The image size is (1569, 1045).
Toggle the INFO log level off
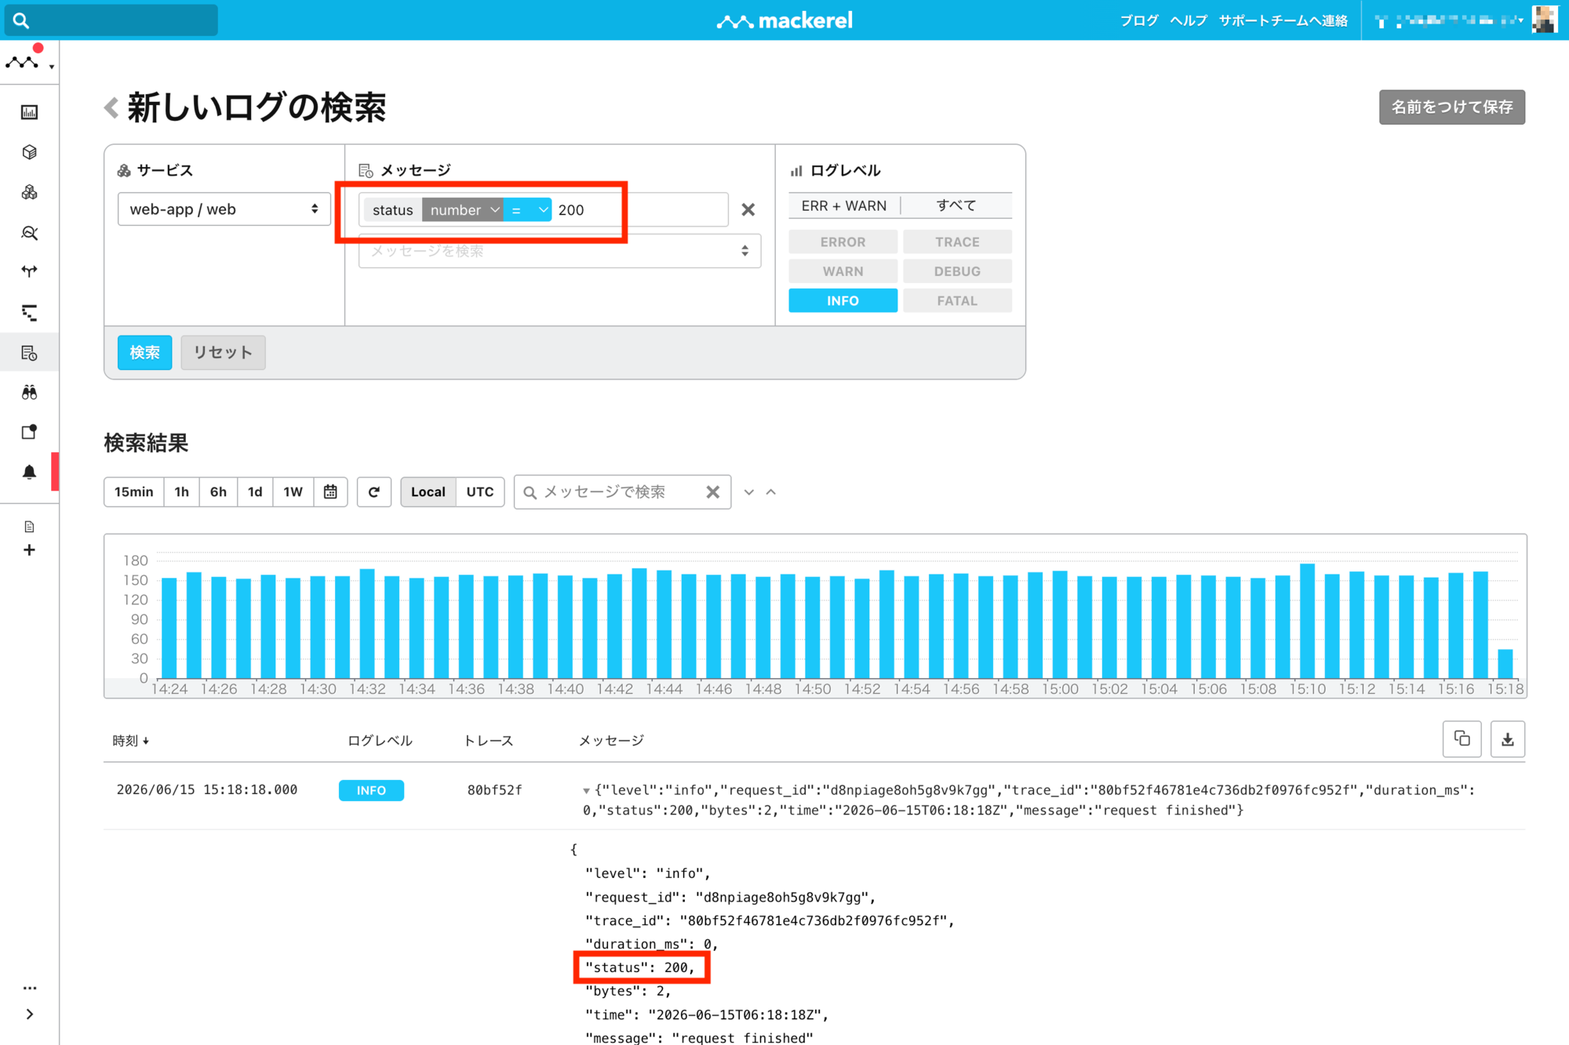point(843,301)
